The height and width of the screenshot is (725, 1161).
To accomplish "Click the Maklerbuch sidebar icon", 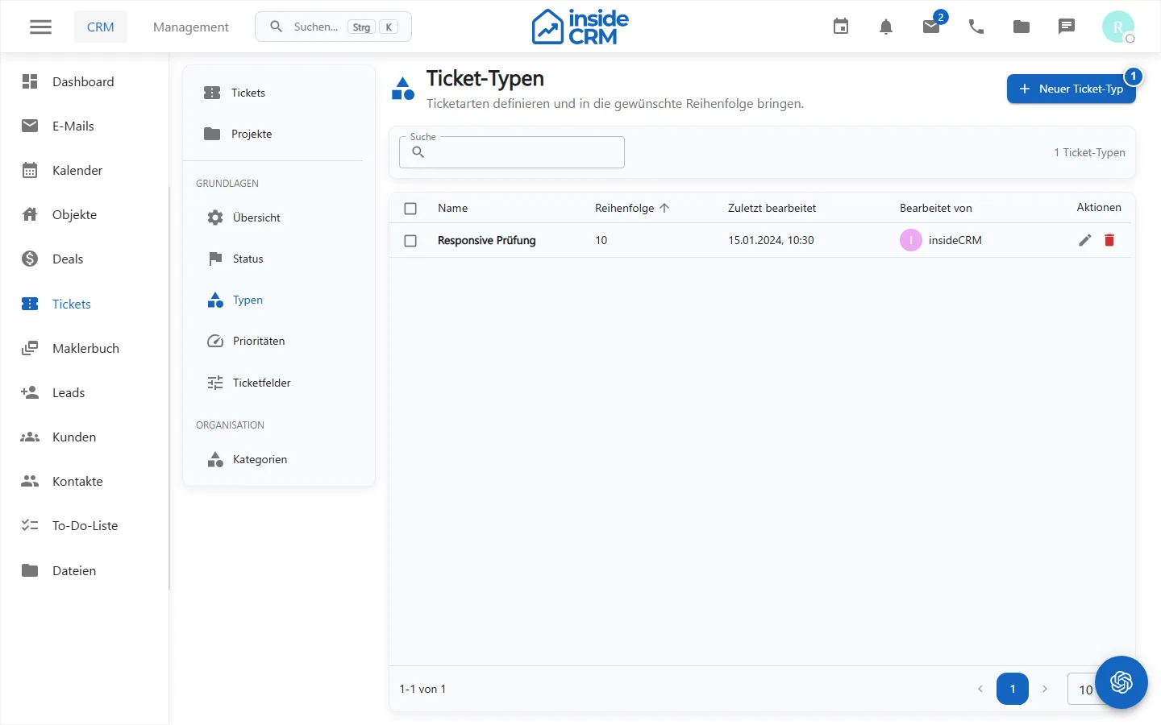I will click(30, 348).
